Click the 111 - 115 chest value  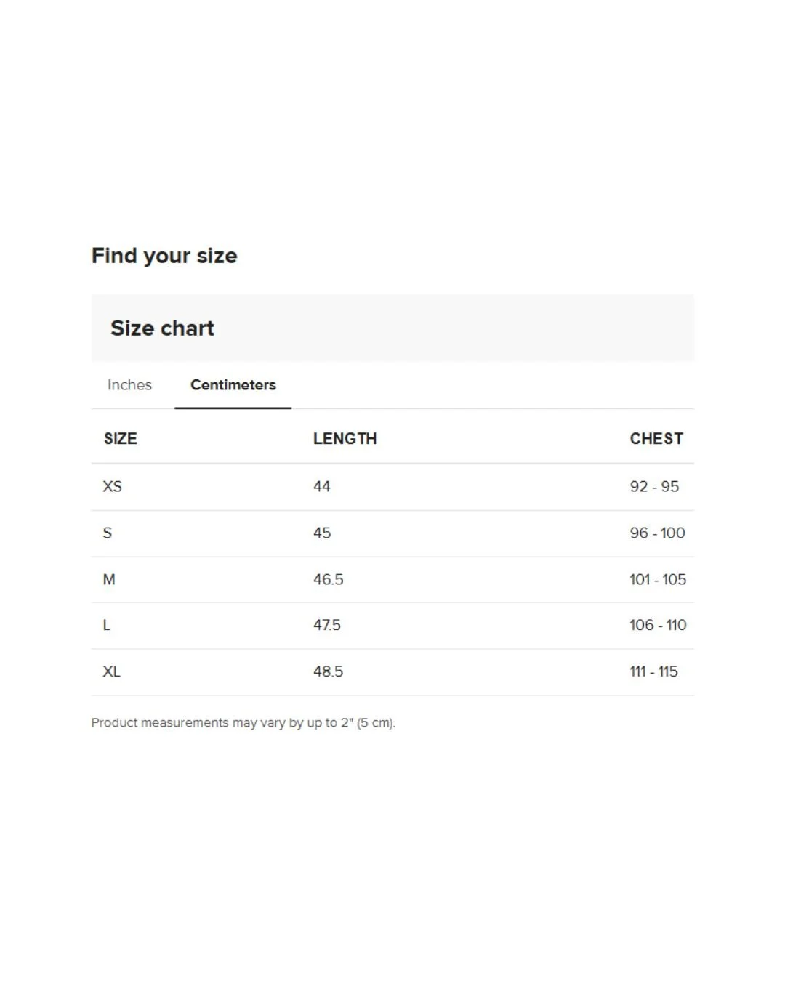pos(653,672)
